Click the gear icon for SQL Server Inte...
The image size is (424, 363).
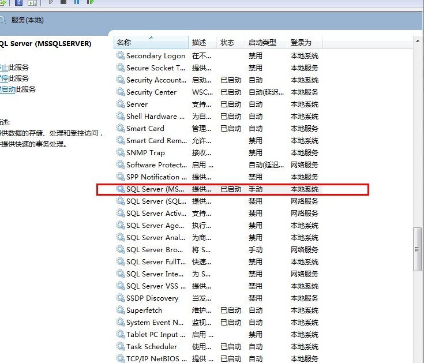click(x=121, y=274)
